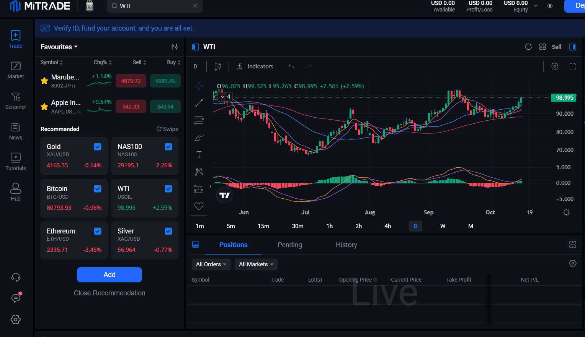Click the Close Recommendation link
This screenshot has width=585, height=337.
coord(109,293)
